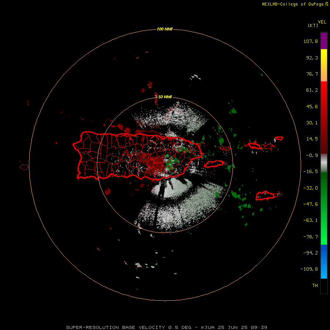Click the 107.8 velocity scale value
Image resolution: width=330 pixels, height=330 pixels.
point(311,41)
